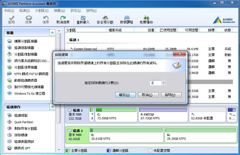The image size is (240, 155).
Task: Launch Partition Recovery Wizard (分割區復原精靈)
Action: [x=22, y=67]
